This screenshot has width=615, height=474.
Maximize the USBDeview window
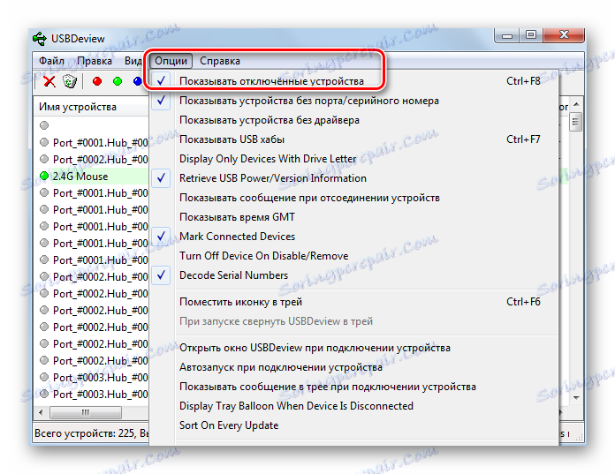click(531, 35)
